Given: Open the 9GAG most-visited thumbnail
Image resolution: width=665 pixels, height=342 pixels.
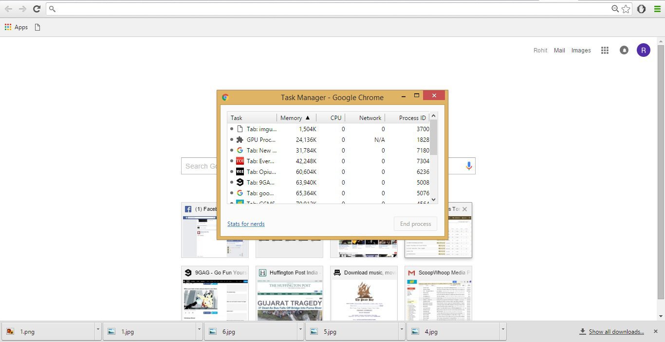Looking at the screenshot, I should 215,293.
